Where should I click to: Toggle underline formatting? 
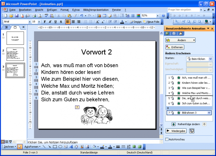61,22
